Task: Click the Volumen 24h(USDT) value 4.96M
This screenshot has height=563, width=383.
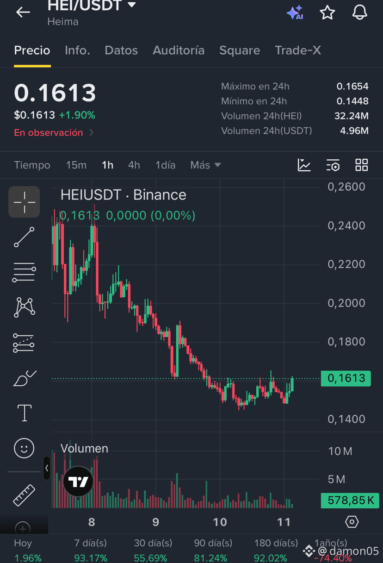Action: click(354, 131)
